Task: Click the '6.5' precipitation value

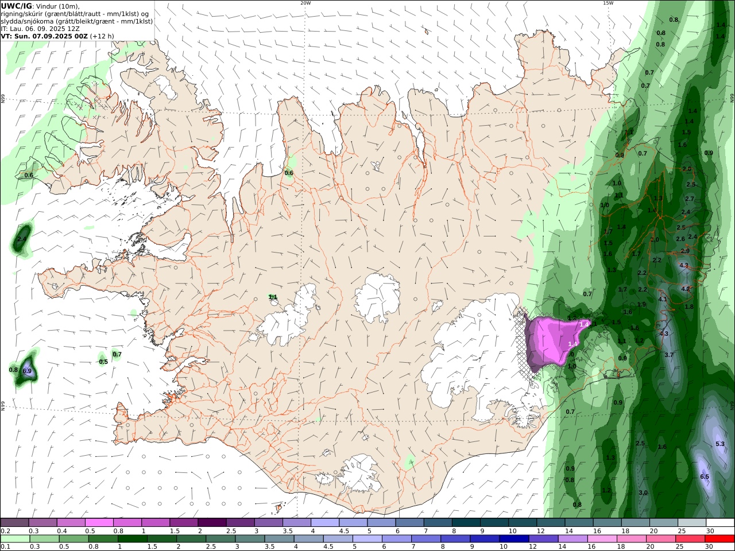Action: tap(705, 477)
